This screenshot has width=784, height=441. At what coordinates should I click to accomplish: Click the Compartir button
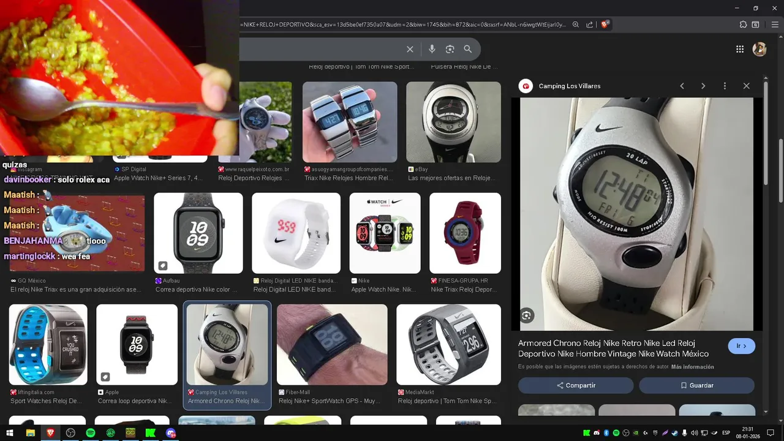click(x=576, y=385)
